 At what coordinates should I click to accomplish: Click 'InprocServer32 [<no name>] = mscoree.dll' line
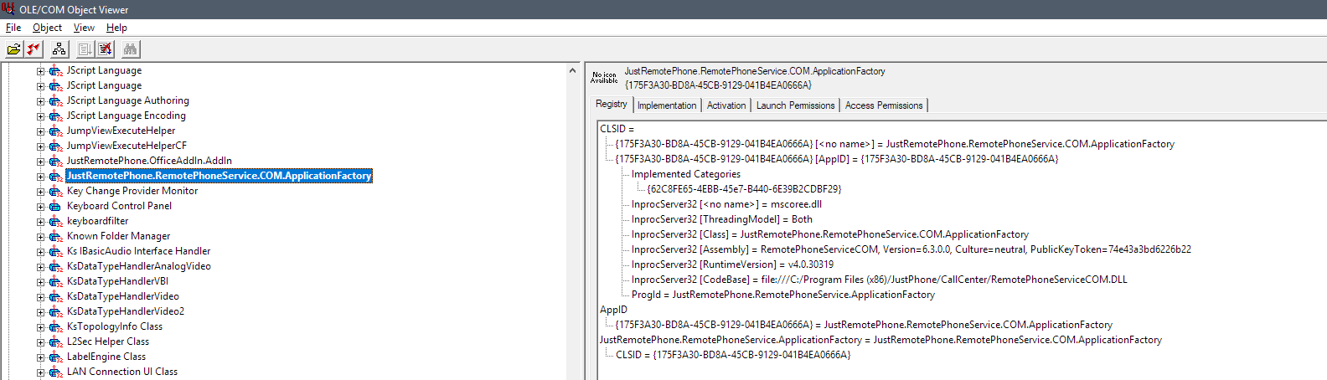tap(726, 204)
